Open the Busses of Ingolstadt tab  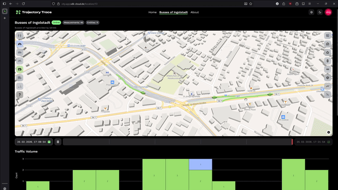click(x=173, y=12)
